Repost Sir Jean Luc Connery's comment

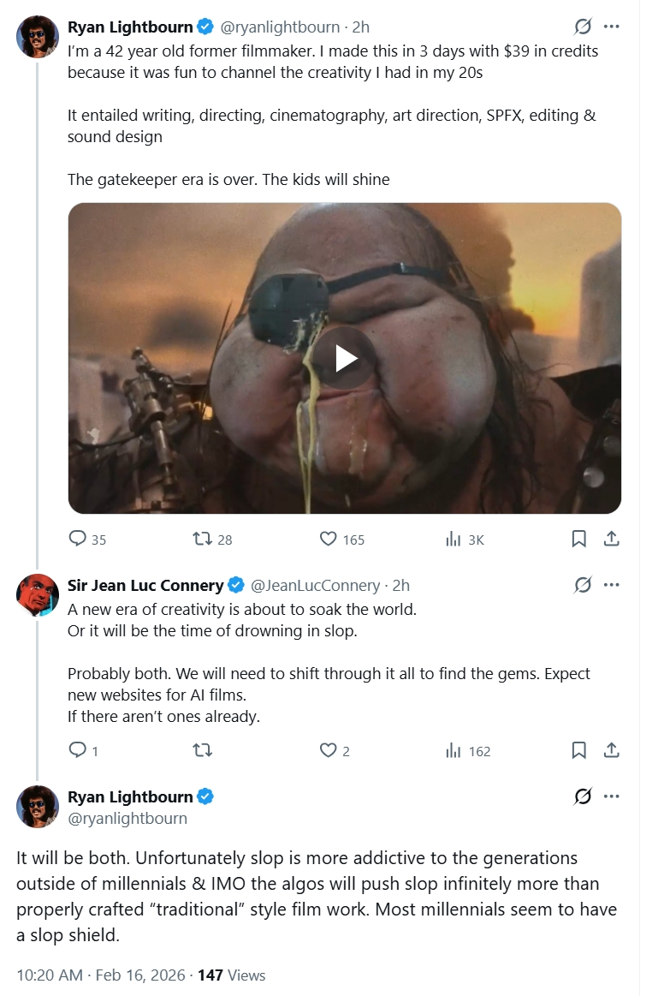click(x=203, y=750)
